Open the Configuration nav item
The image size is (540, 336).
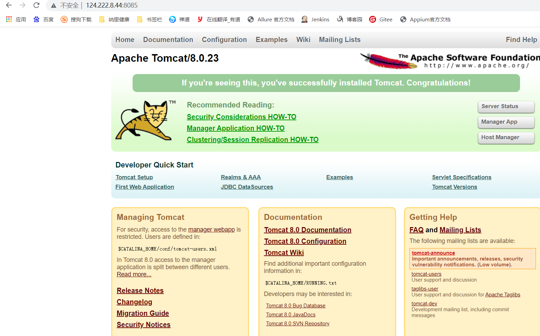point(224,40)
